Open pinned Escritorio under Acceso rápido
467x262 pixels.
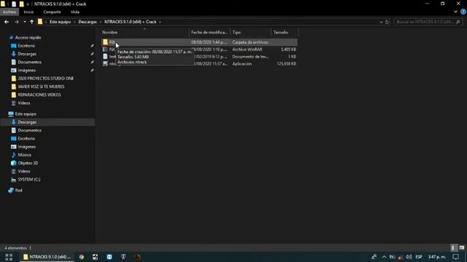pos(26,46)
